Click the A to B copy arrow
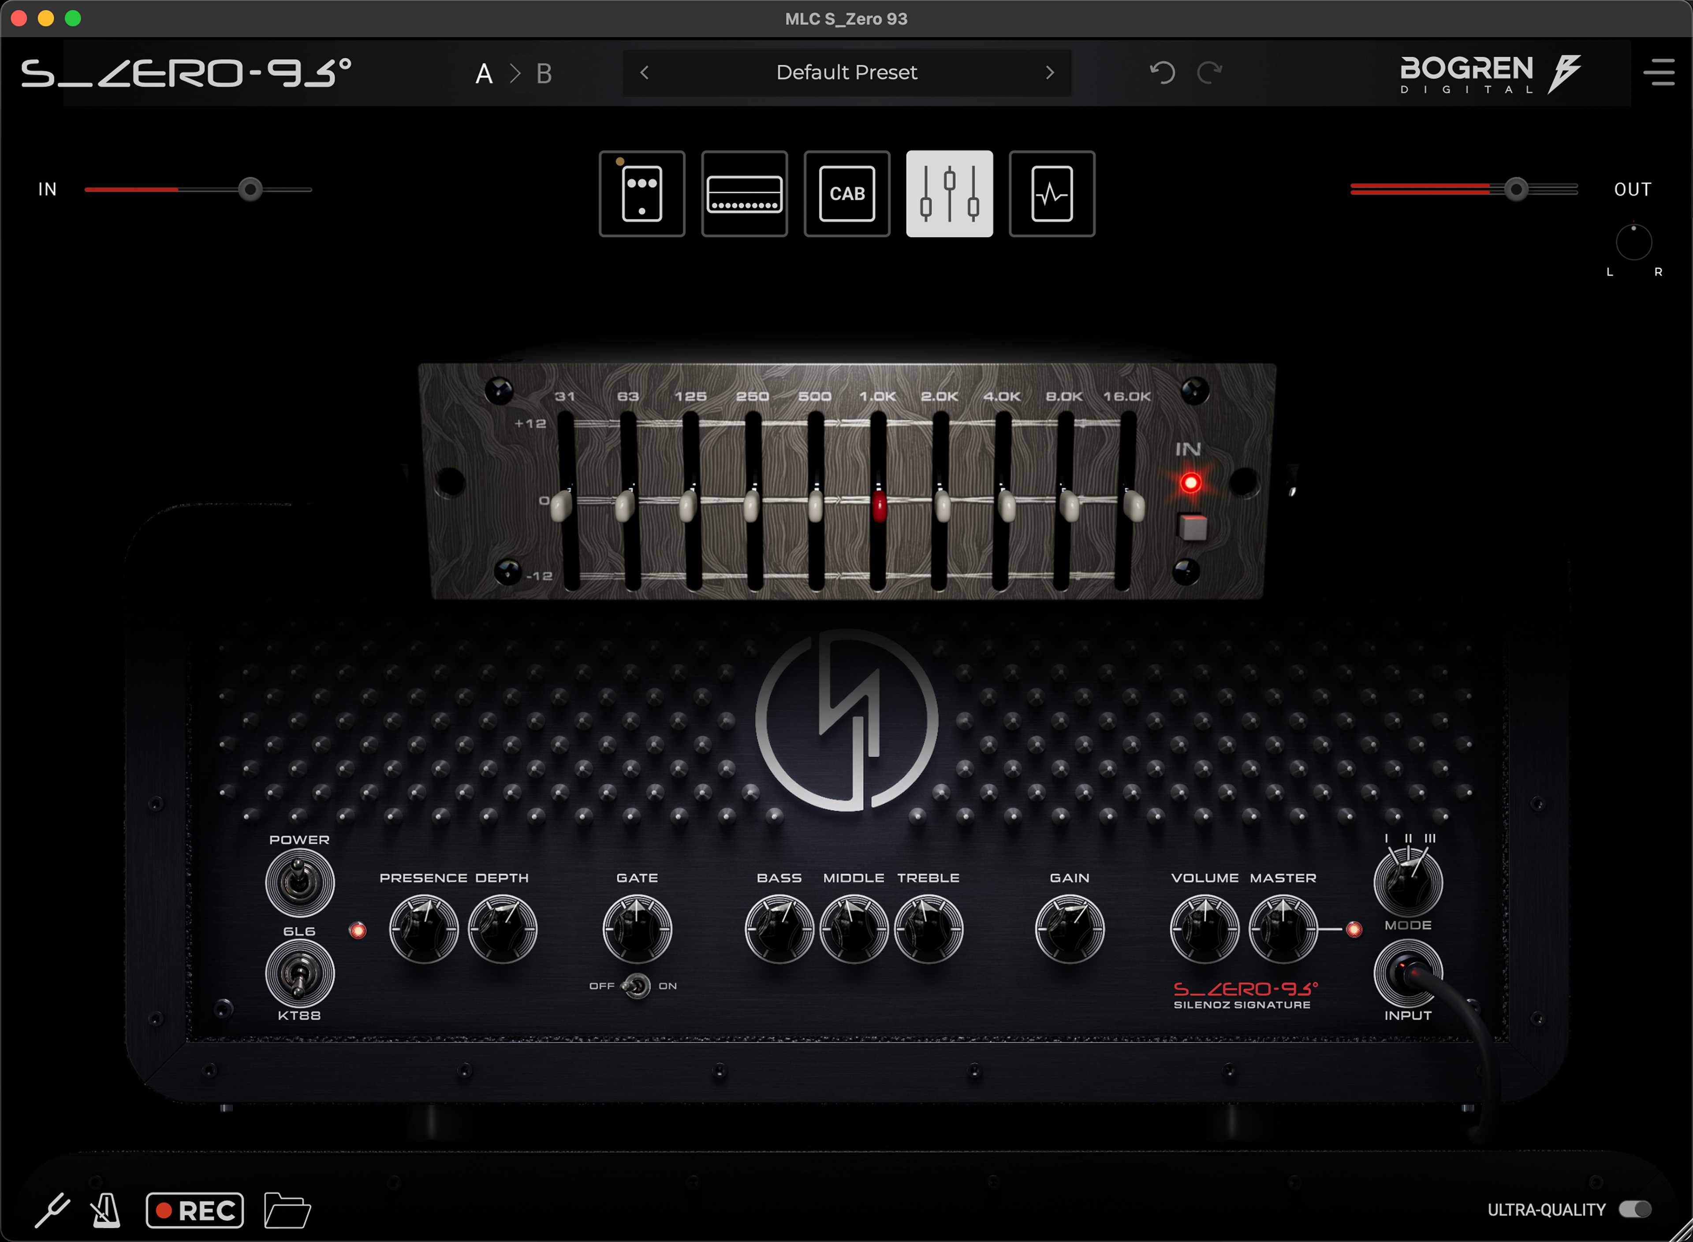1693x1242 pixels. point(515,73)
